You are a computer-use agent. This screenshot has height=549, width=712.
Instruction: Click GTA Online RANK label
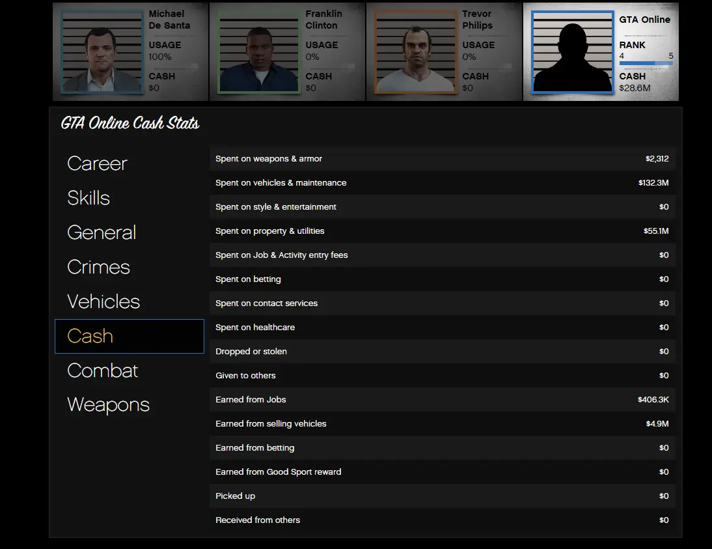point(632,45)
